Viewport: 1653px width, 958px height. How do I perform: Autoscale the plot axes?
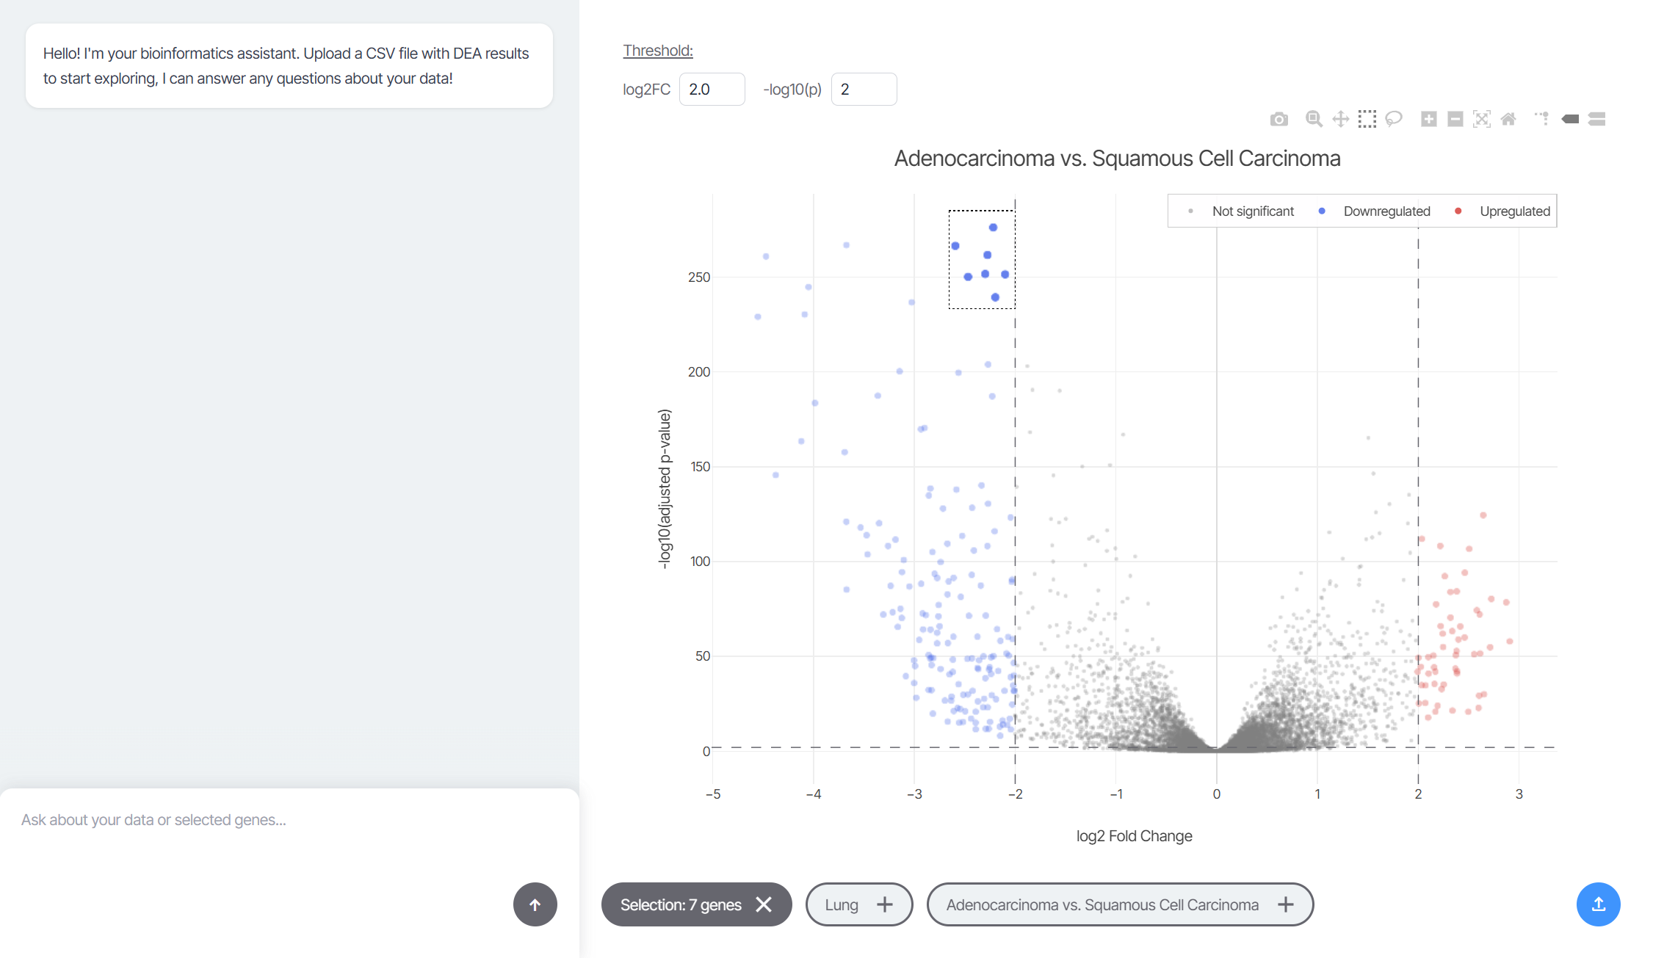(x=1481, y=119)
